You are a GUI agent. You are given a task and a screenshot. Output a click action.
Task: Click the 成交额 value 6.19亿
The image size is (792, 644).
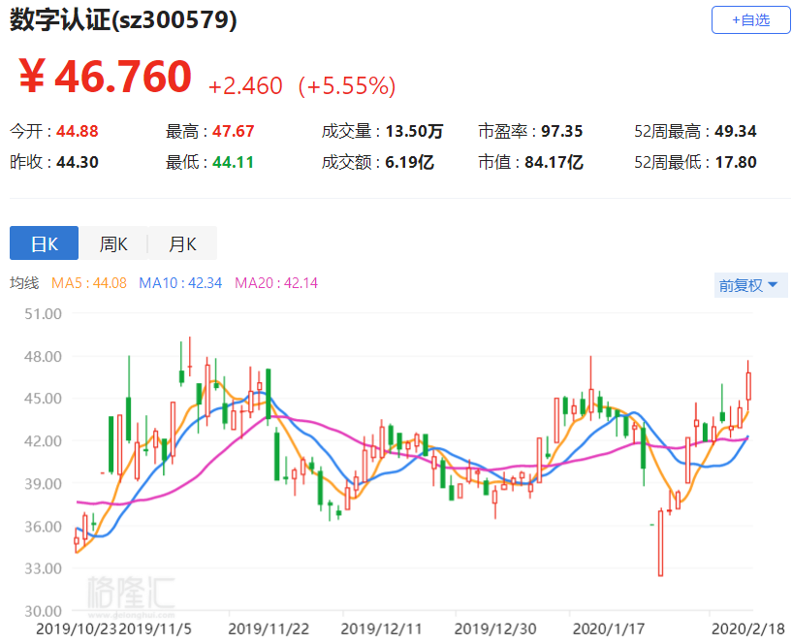coord(410,162)
